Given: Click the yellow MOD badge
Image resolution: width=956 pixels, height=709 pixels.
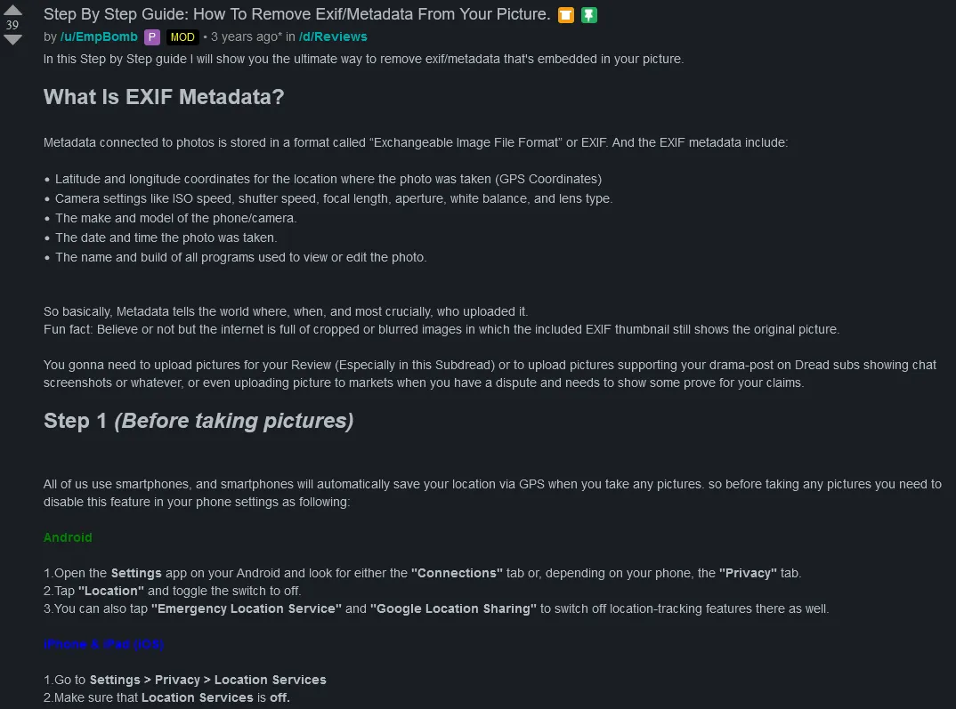Looking at the screenshot, I should click(182, 37).
